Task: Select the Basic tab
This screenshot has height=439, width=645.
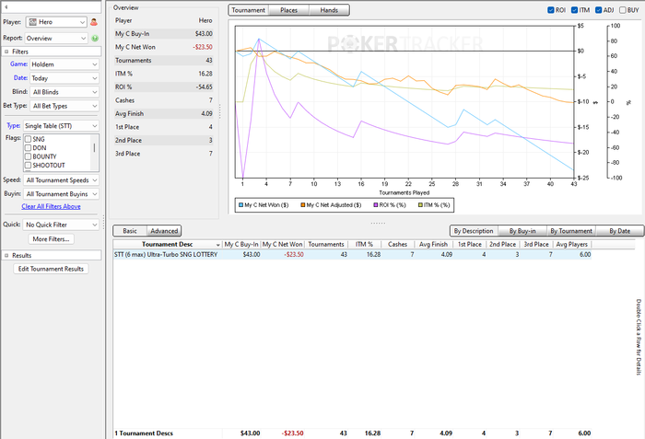Action: (130, 231)
